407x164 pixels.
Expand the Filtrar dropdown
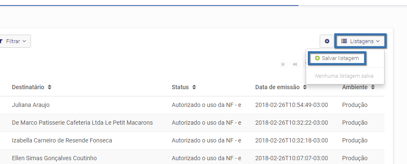click(x=14, y=41)
